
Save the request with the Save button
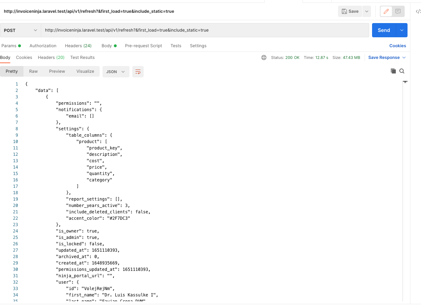pos(350,11)
